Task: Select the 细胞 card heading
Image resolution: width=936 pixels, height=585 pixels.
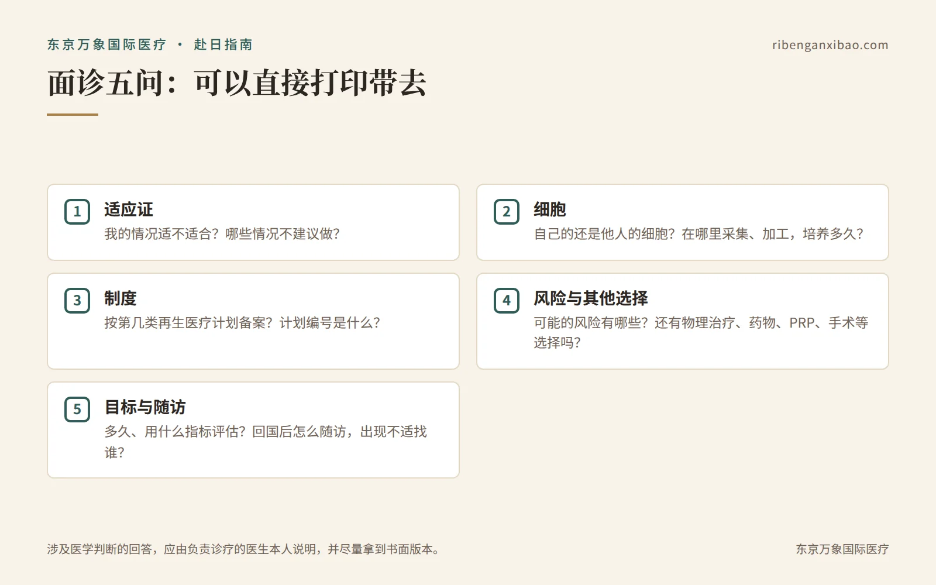Action: (550, 209)
